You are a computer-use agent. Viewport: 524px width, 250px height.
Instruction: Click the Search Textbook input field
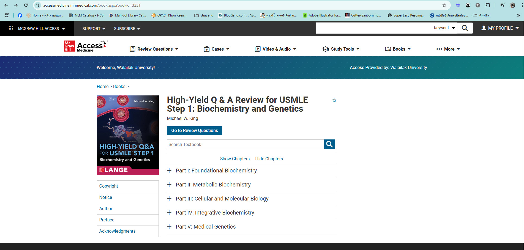coord(245,144)
